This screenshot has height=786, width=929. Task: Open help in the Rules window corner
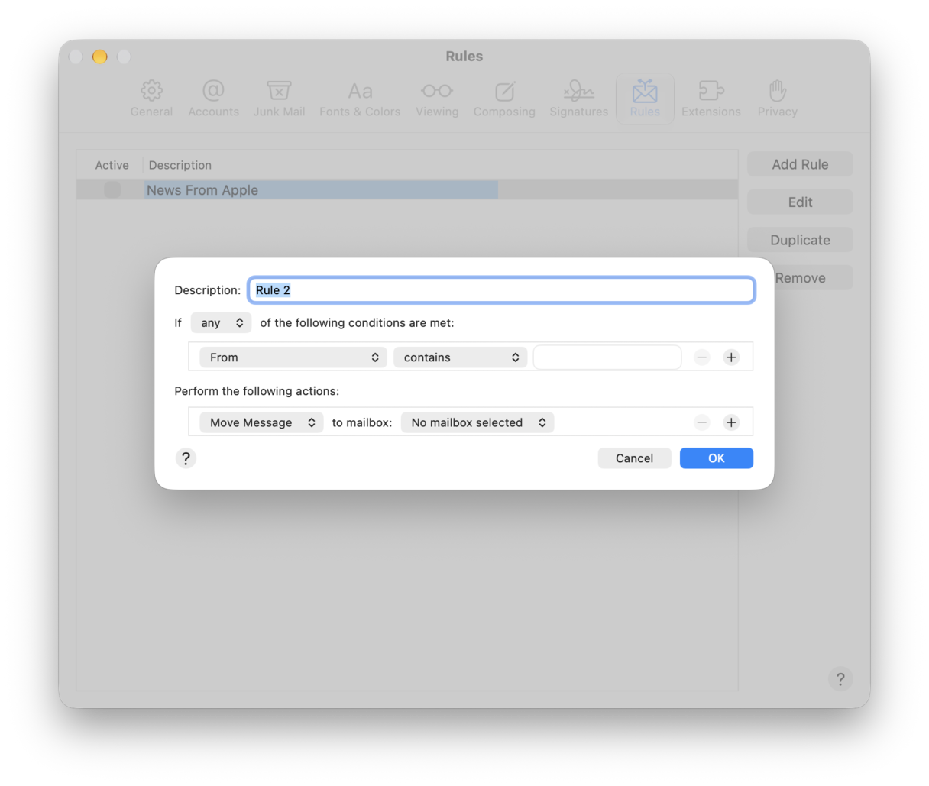(x=840, y=679)
